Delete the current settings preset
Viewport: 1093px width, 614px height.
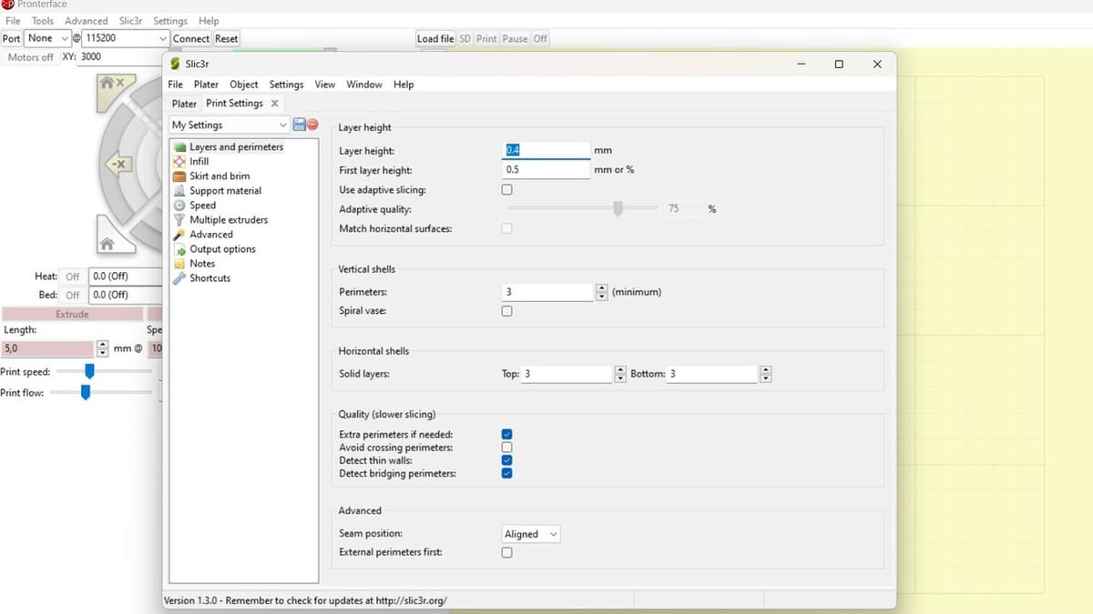(312, 125)
